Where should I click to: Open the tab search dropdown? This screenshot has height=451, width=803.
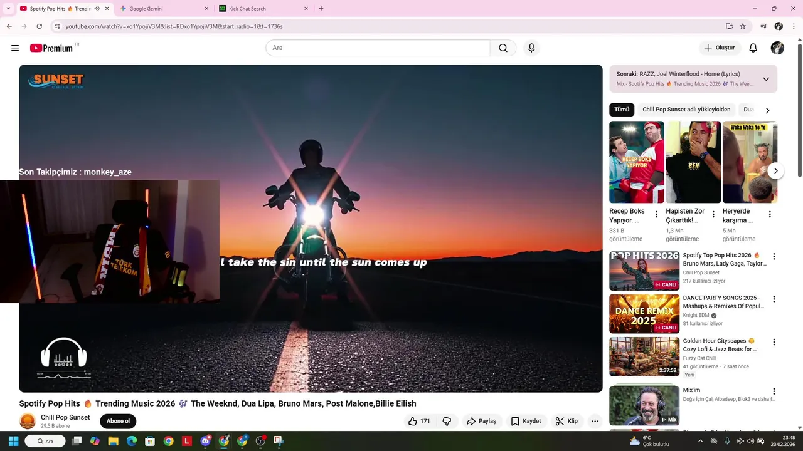click(8, 9)
